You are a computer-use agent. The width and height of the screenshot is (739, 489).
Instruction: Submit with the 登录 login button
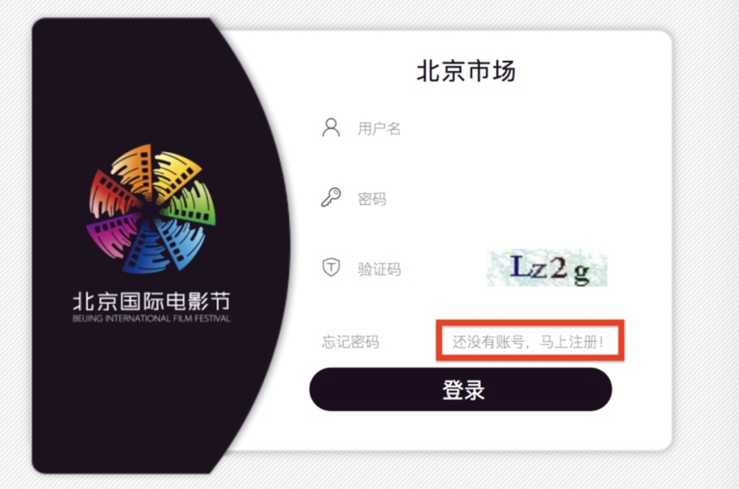coord(461,389)
